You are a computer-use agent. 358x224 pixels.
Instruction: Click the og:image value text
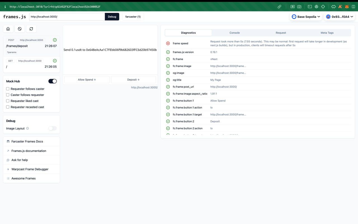tap(228, 73)
